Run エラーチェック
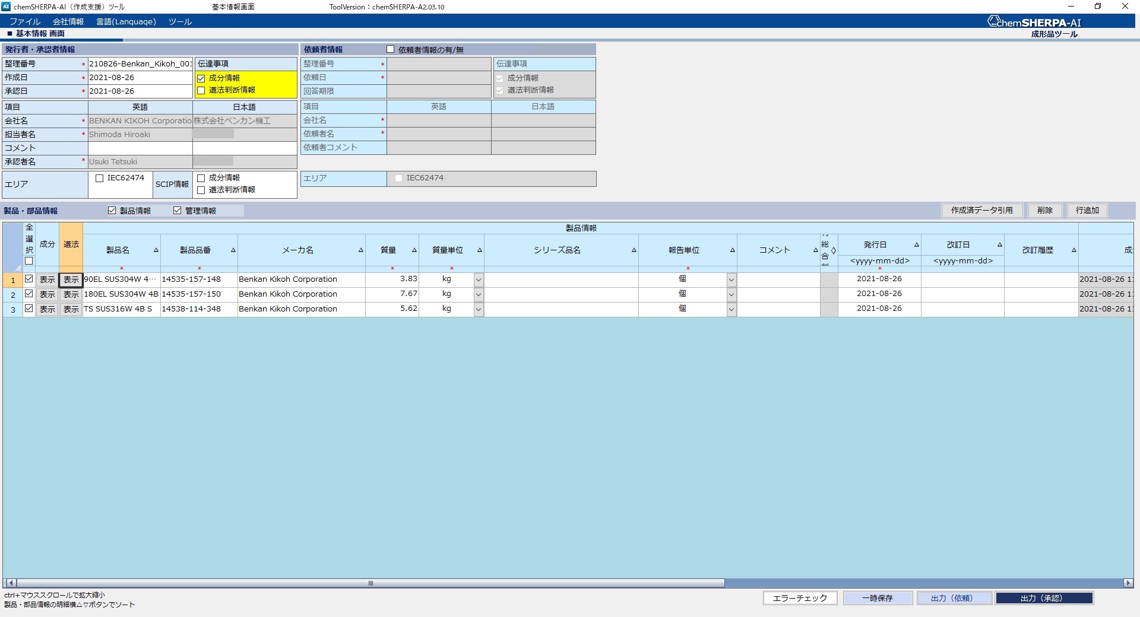The image size is (1140, 617). [x=800, y=598]
